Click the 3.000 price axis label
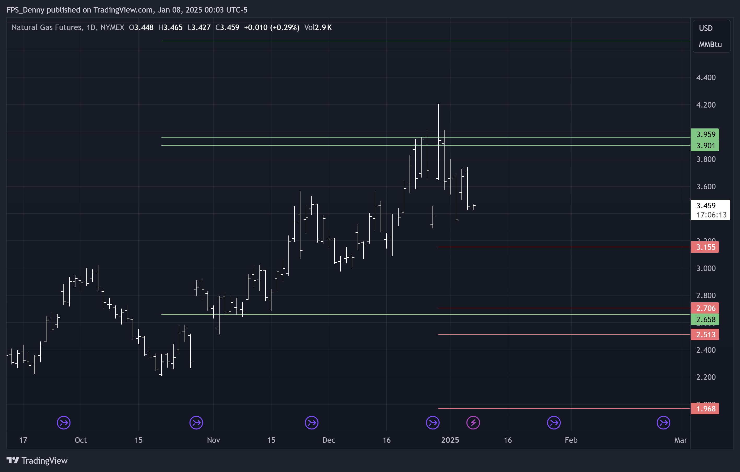Image resolution: width=740 pixels, height=472 pixels. point(706,268)
